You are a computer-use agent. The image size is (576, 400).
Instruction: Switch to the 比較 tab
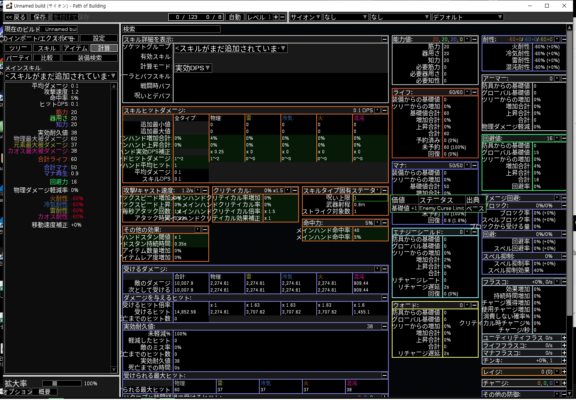point(47,58)
